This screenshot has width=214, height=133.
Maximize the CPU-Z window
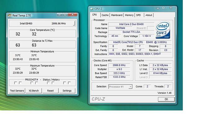163,8
